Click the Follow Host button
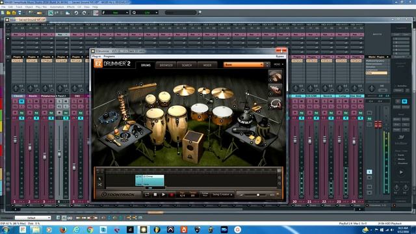 [205, 194]
